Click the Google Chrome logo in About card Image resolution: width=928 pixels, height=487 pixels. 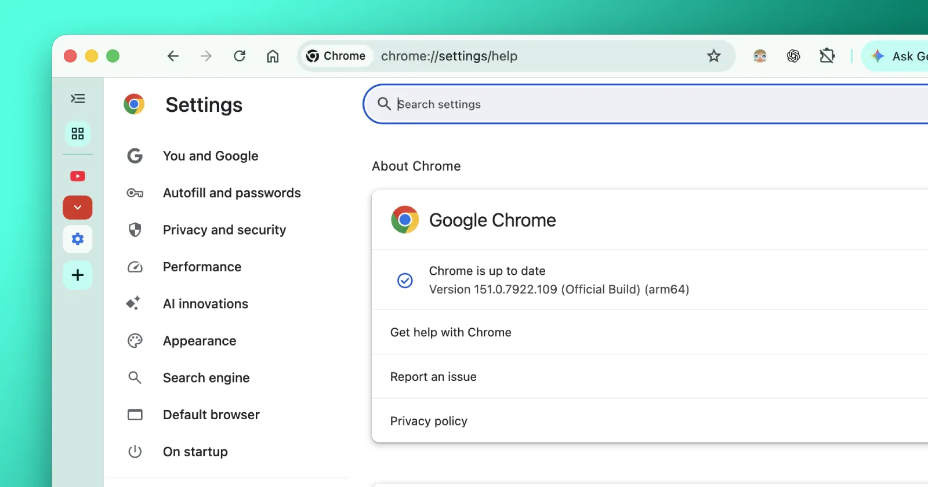(x=405, y=220)
